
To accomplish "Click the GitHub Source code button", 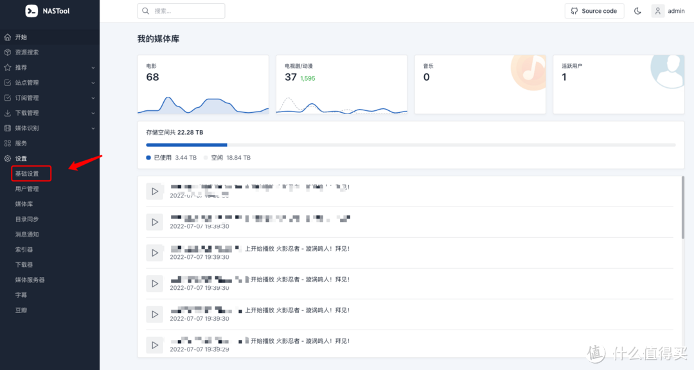I will [594, 11].
